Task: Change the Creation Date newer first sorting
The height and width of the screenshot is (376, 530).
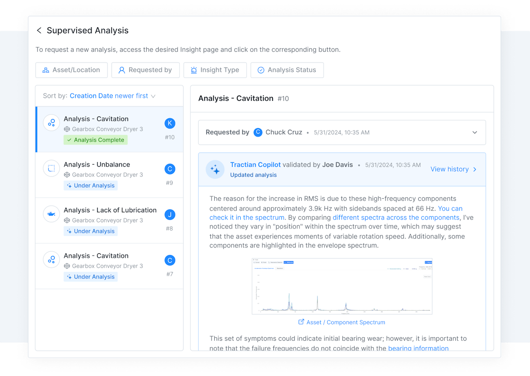Action: tap(113, 96)
